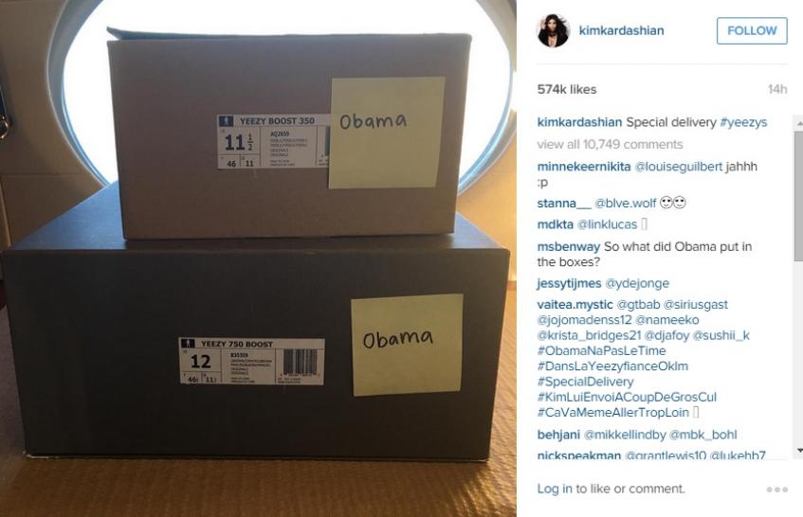The width and height of the screenshot is (803, 517).
Task: Click the comments scrollbar thumb
Action: point(799,197)
